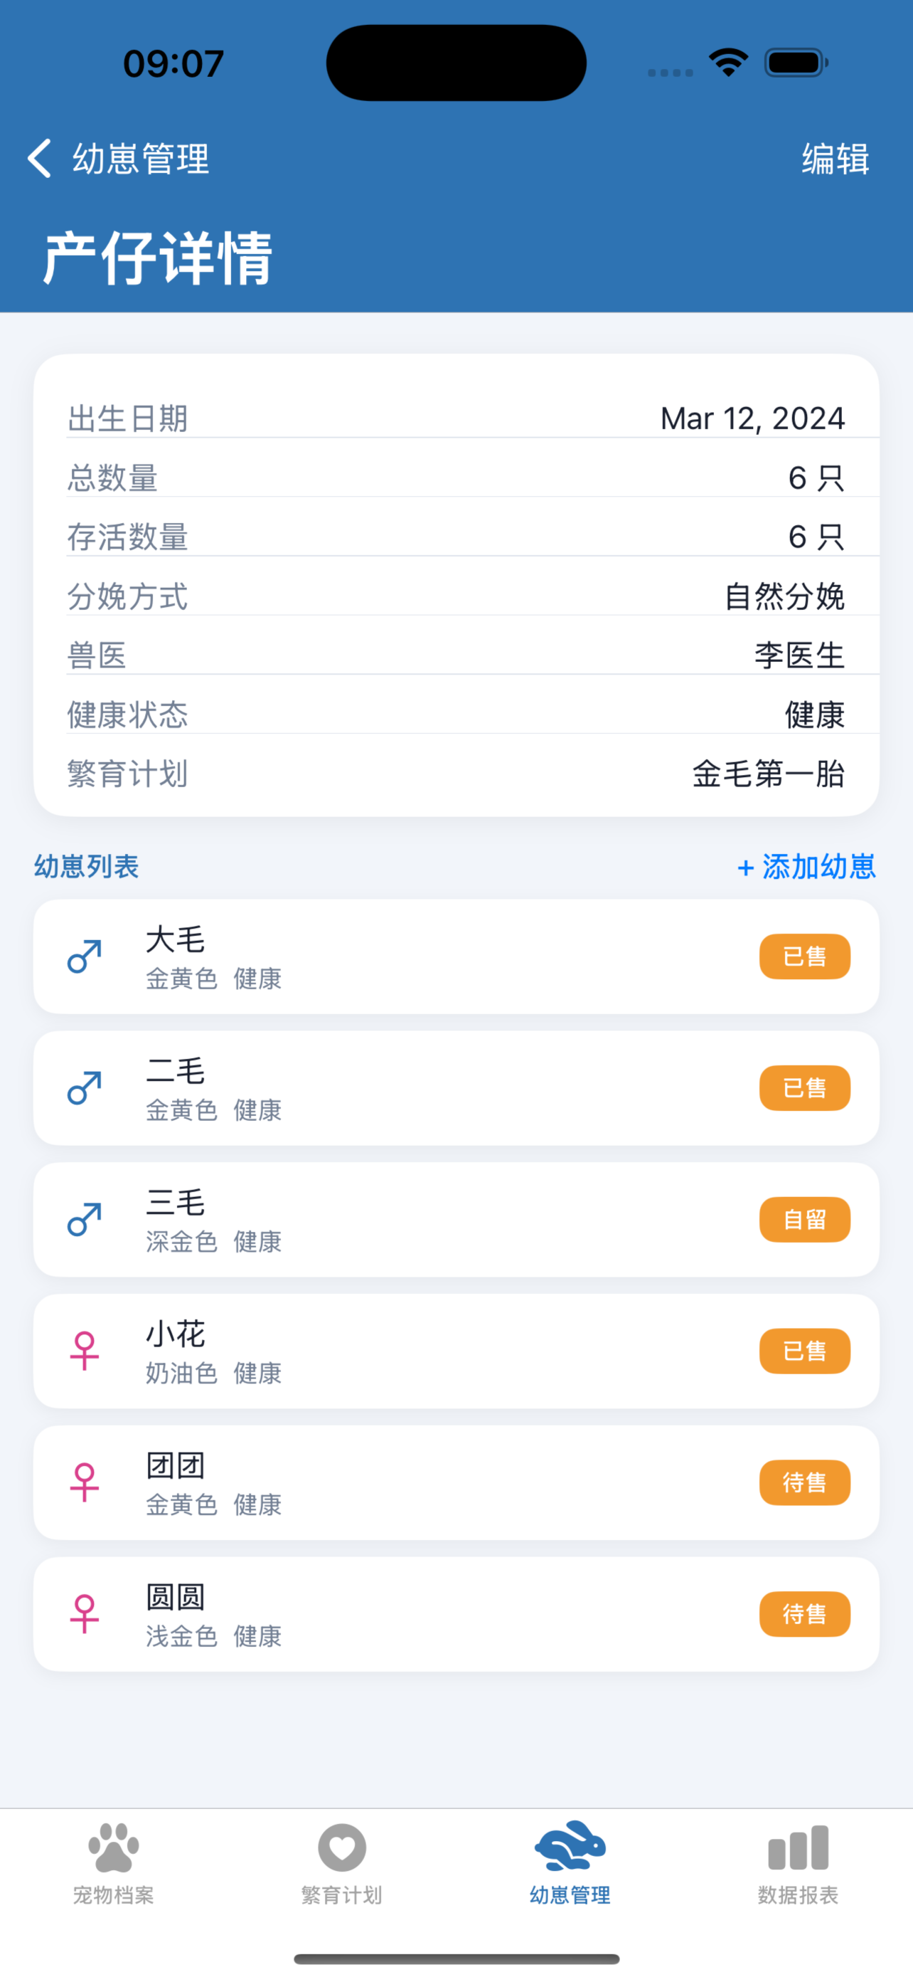Viewport: 913px width, 1977px height.
Task: Tap the 待售 badge on 圆圆
Action: pyautogui.click(x=805, y=1614)
